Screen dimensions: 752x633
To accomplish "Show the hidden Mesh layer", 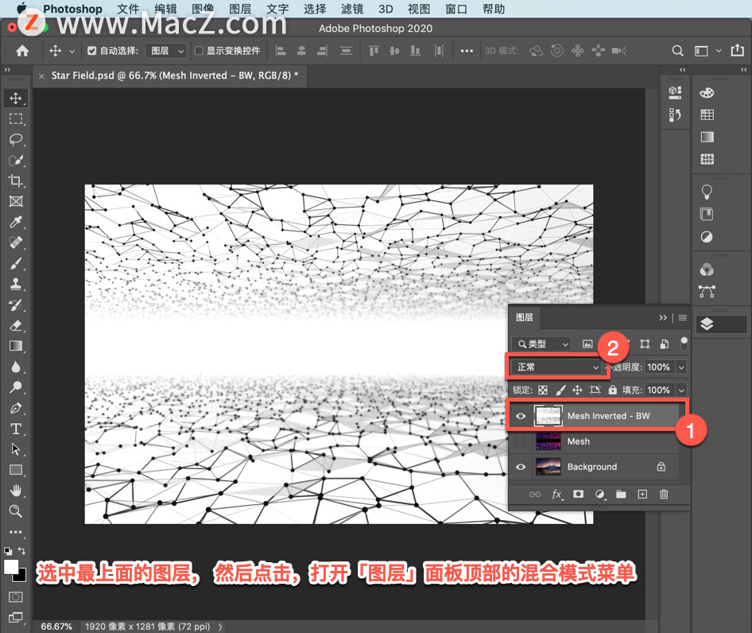I will click(521, 441).
